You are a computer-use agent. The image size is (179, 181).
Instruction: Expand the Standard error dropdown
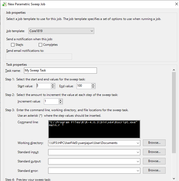[x=138, y=170]
